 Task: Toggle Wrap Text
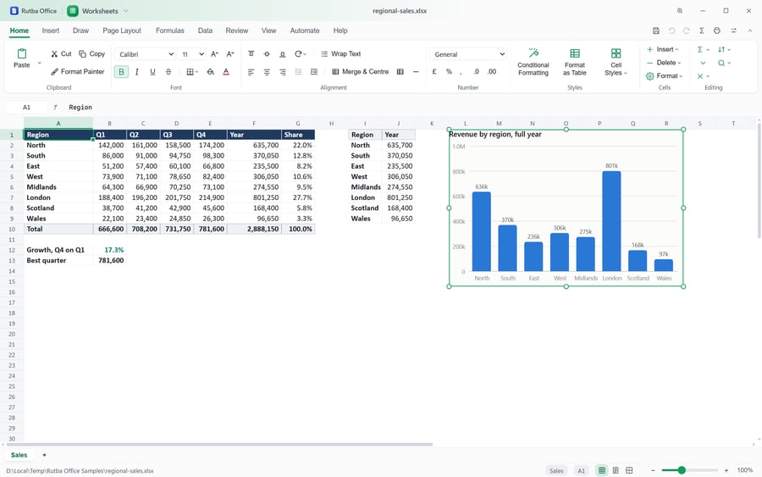(x=341, y=54)
